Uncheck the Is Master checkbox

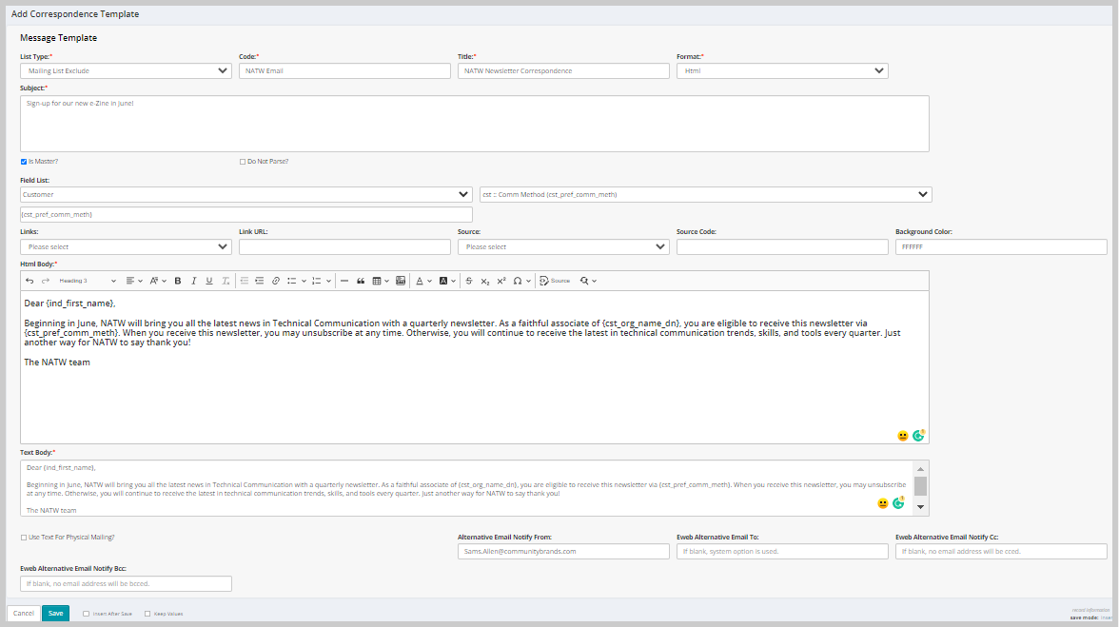(24, 161)
